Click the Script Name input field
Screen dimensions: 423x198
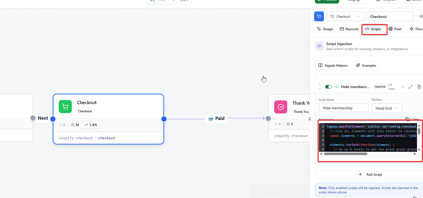tap(343, 108)
